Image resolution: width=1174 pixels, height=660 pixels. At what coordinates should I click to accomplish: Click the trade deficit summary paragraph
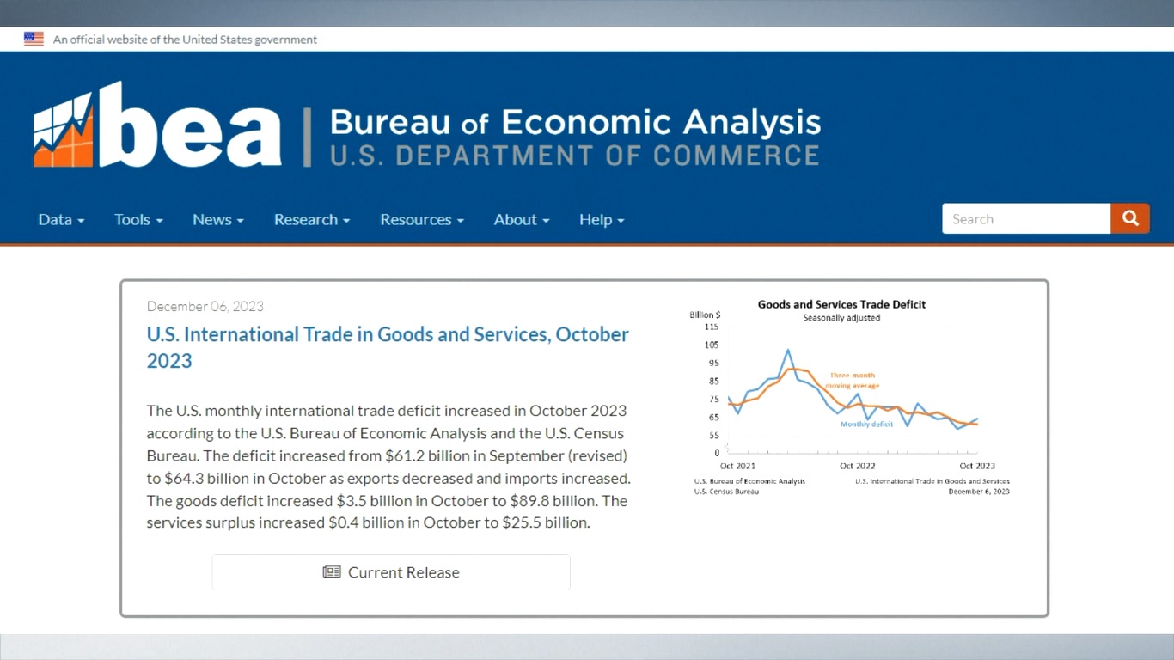388,467
